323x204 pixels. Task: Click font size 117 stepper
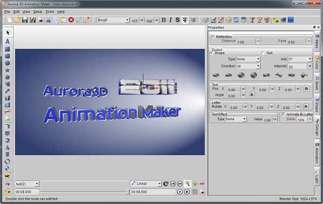pos(142,20)
